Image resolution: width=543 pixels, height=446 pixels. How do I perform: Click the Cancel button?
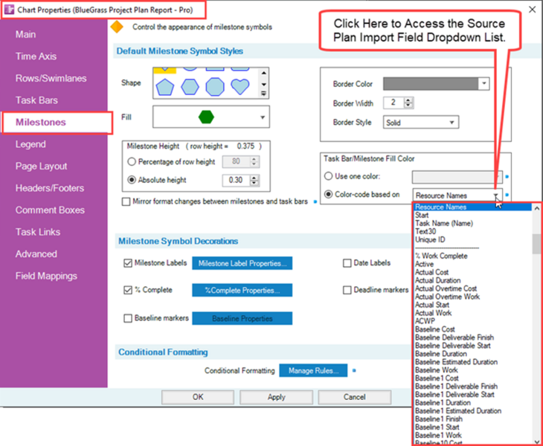[354, 397]
